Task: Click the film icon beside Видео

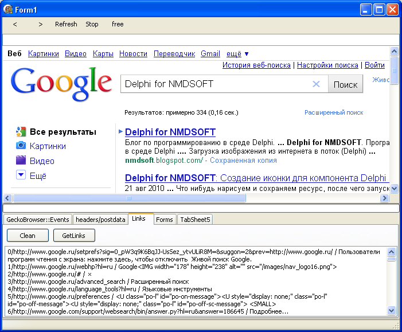Action: (21, 160)
